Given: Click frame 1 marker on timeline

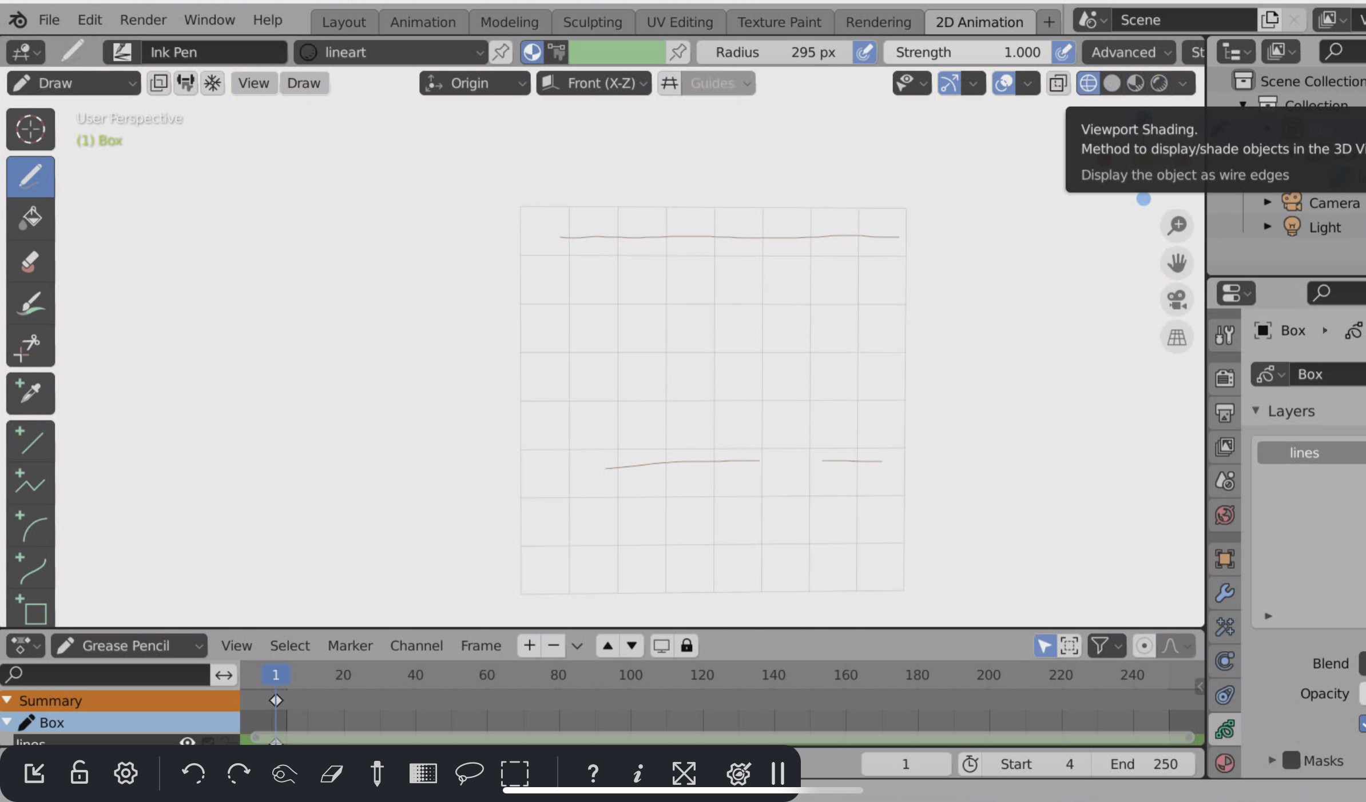Looking at the screenshot, I should click(276, 700).
